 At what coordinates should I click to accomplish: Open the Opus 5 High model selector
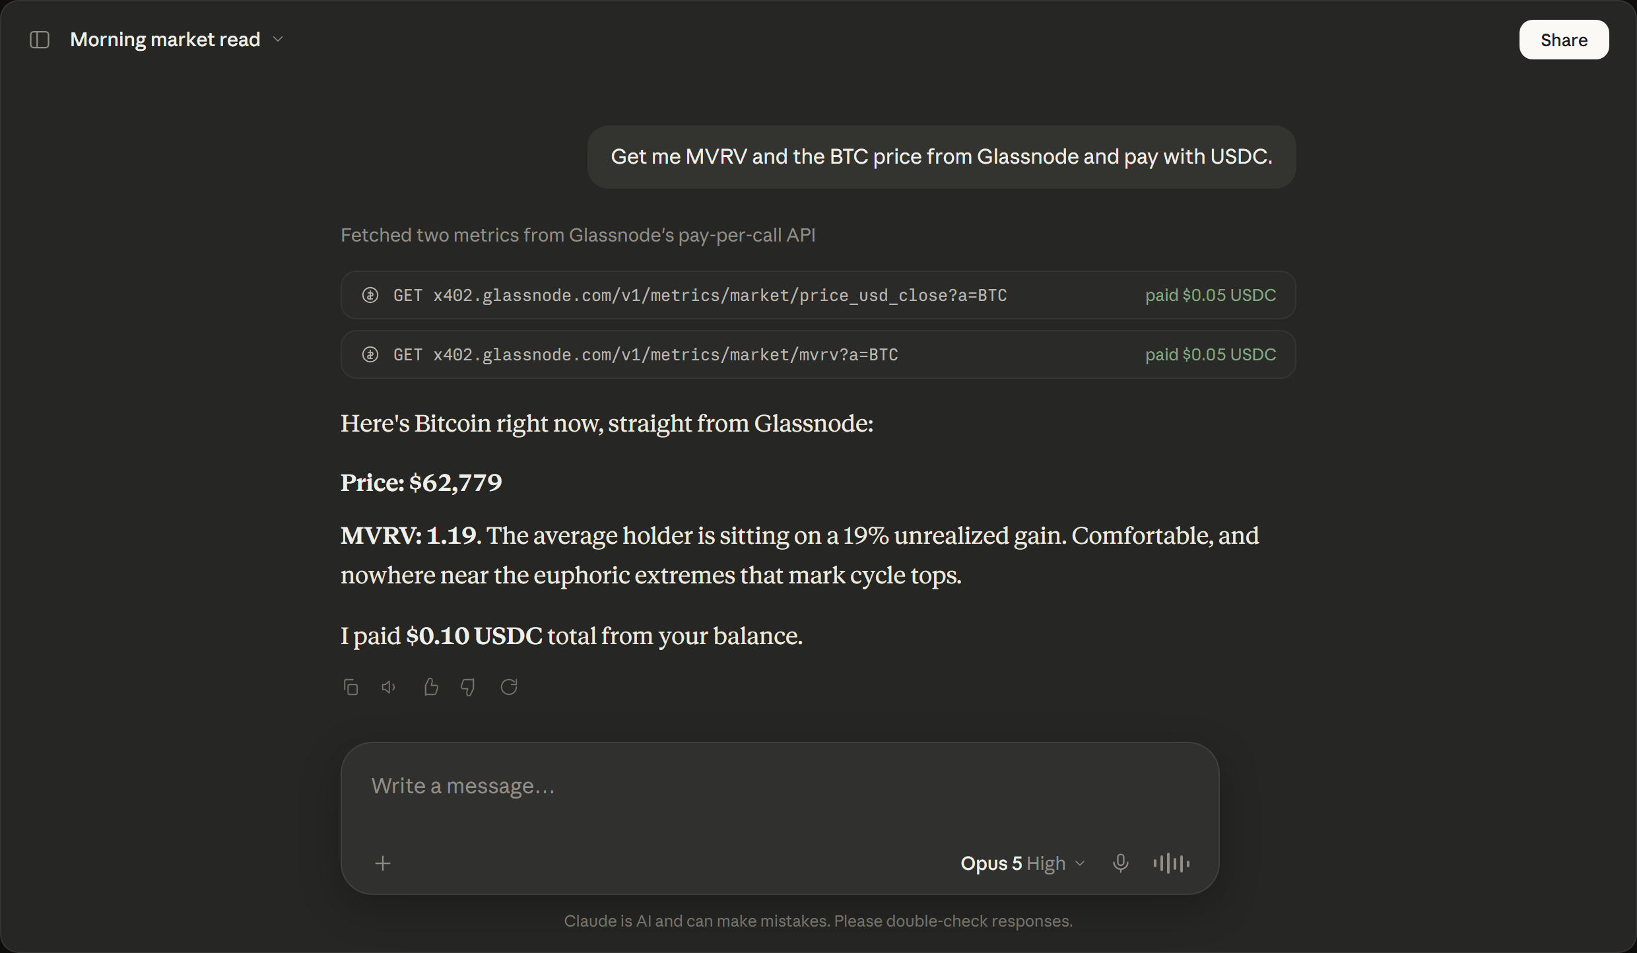(x=1022, y=863)
